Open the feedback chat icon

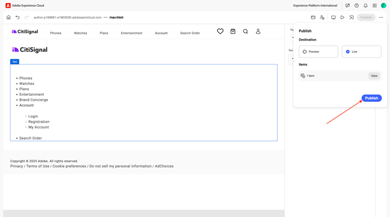347,6
